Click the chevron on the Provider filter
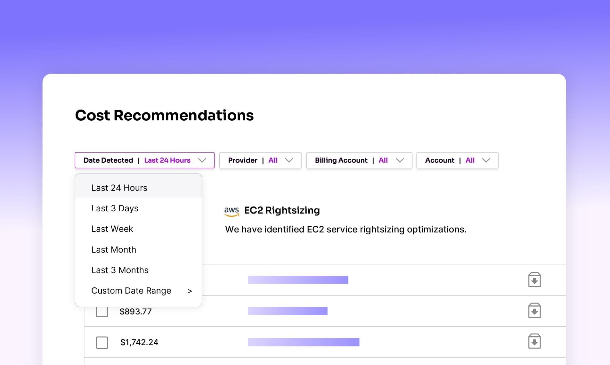The width and height of the screenshot is (610, 365). (x=289, y=160)
